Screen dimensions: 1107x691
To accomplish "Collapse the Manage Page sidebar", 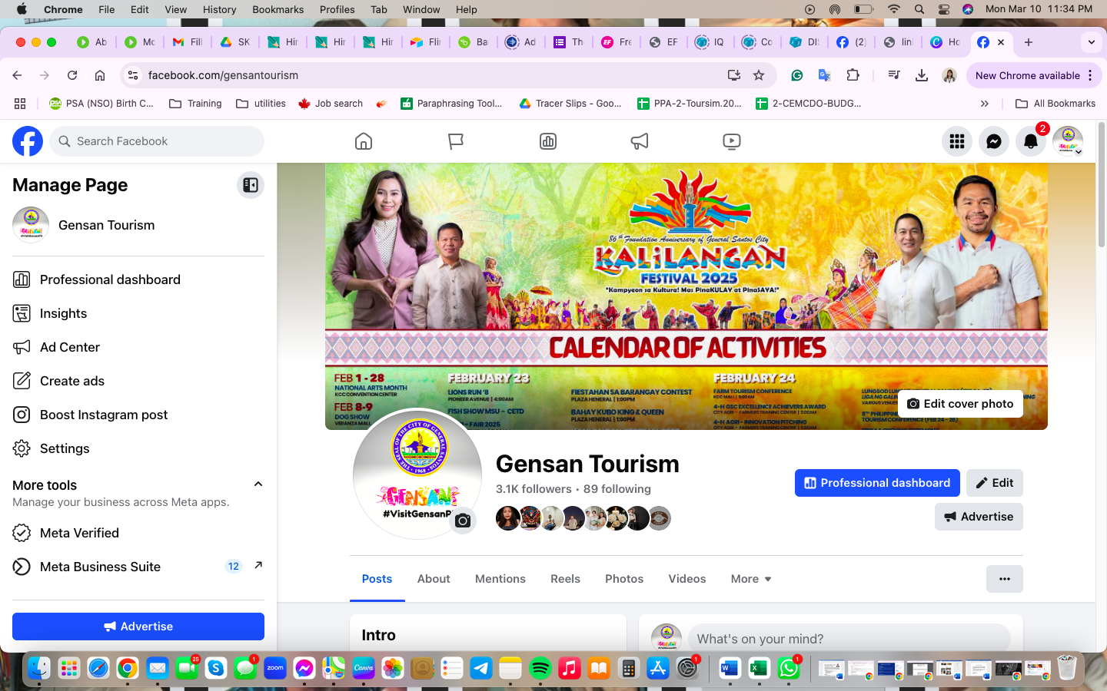I will pos(251,185).
